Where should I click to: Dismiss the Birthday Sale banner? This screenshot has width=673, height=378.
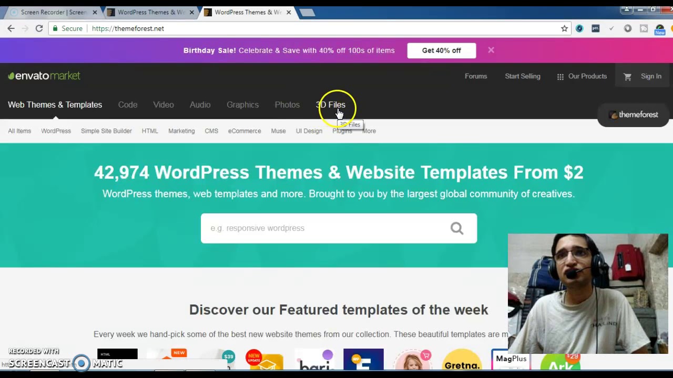(491, 50)
